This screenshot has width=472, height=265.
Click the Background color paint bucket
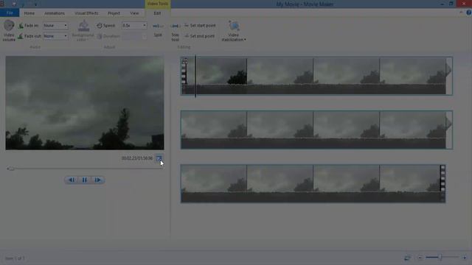[83, 26]
